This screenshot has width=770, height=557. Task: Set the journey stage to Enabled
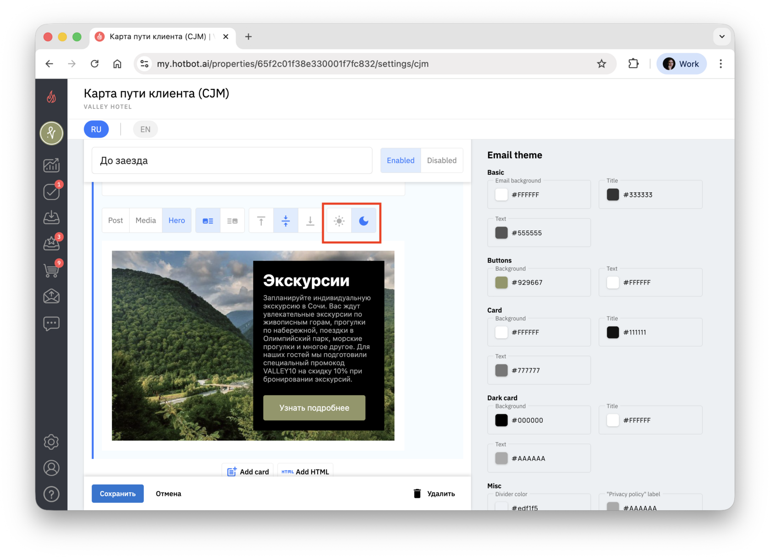(x=401, y=160)
